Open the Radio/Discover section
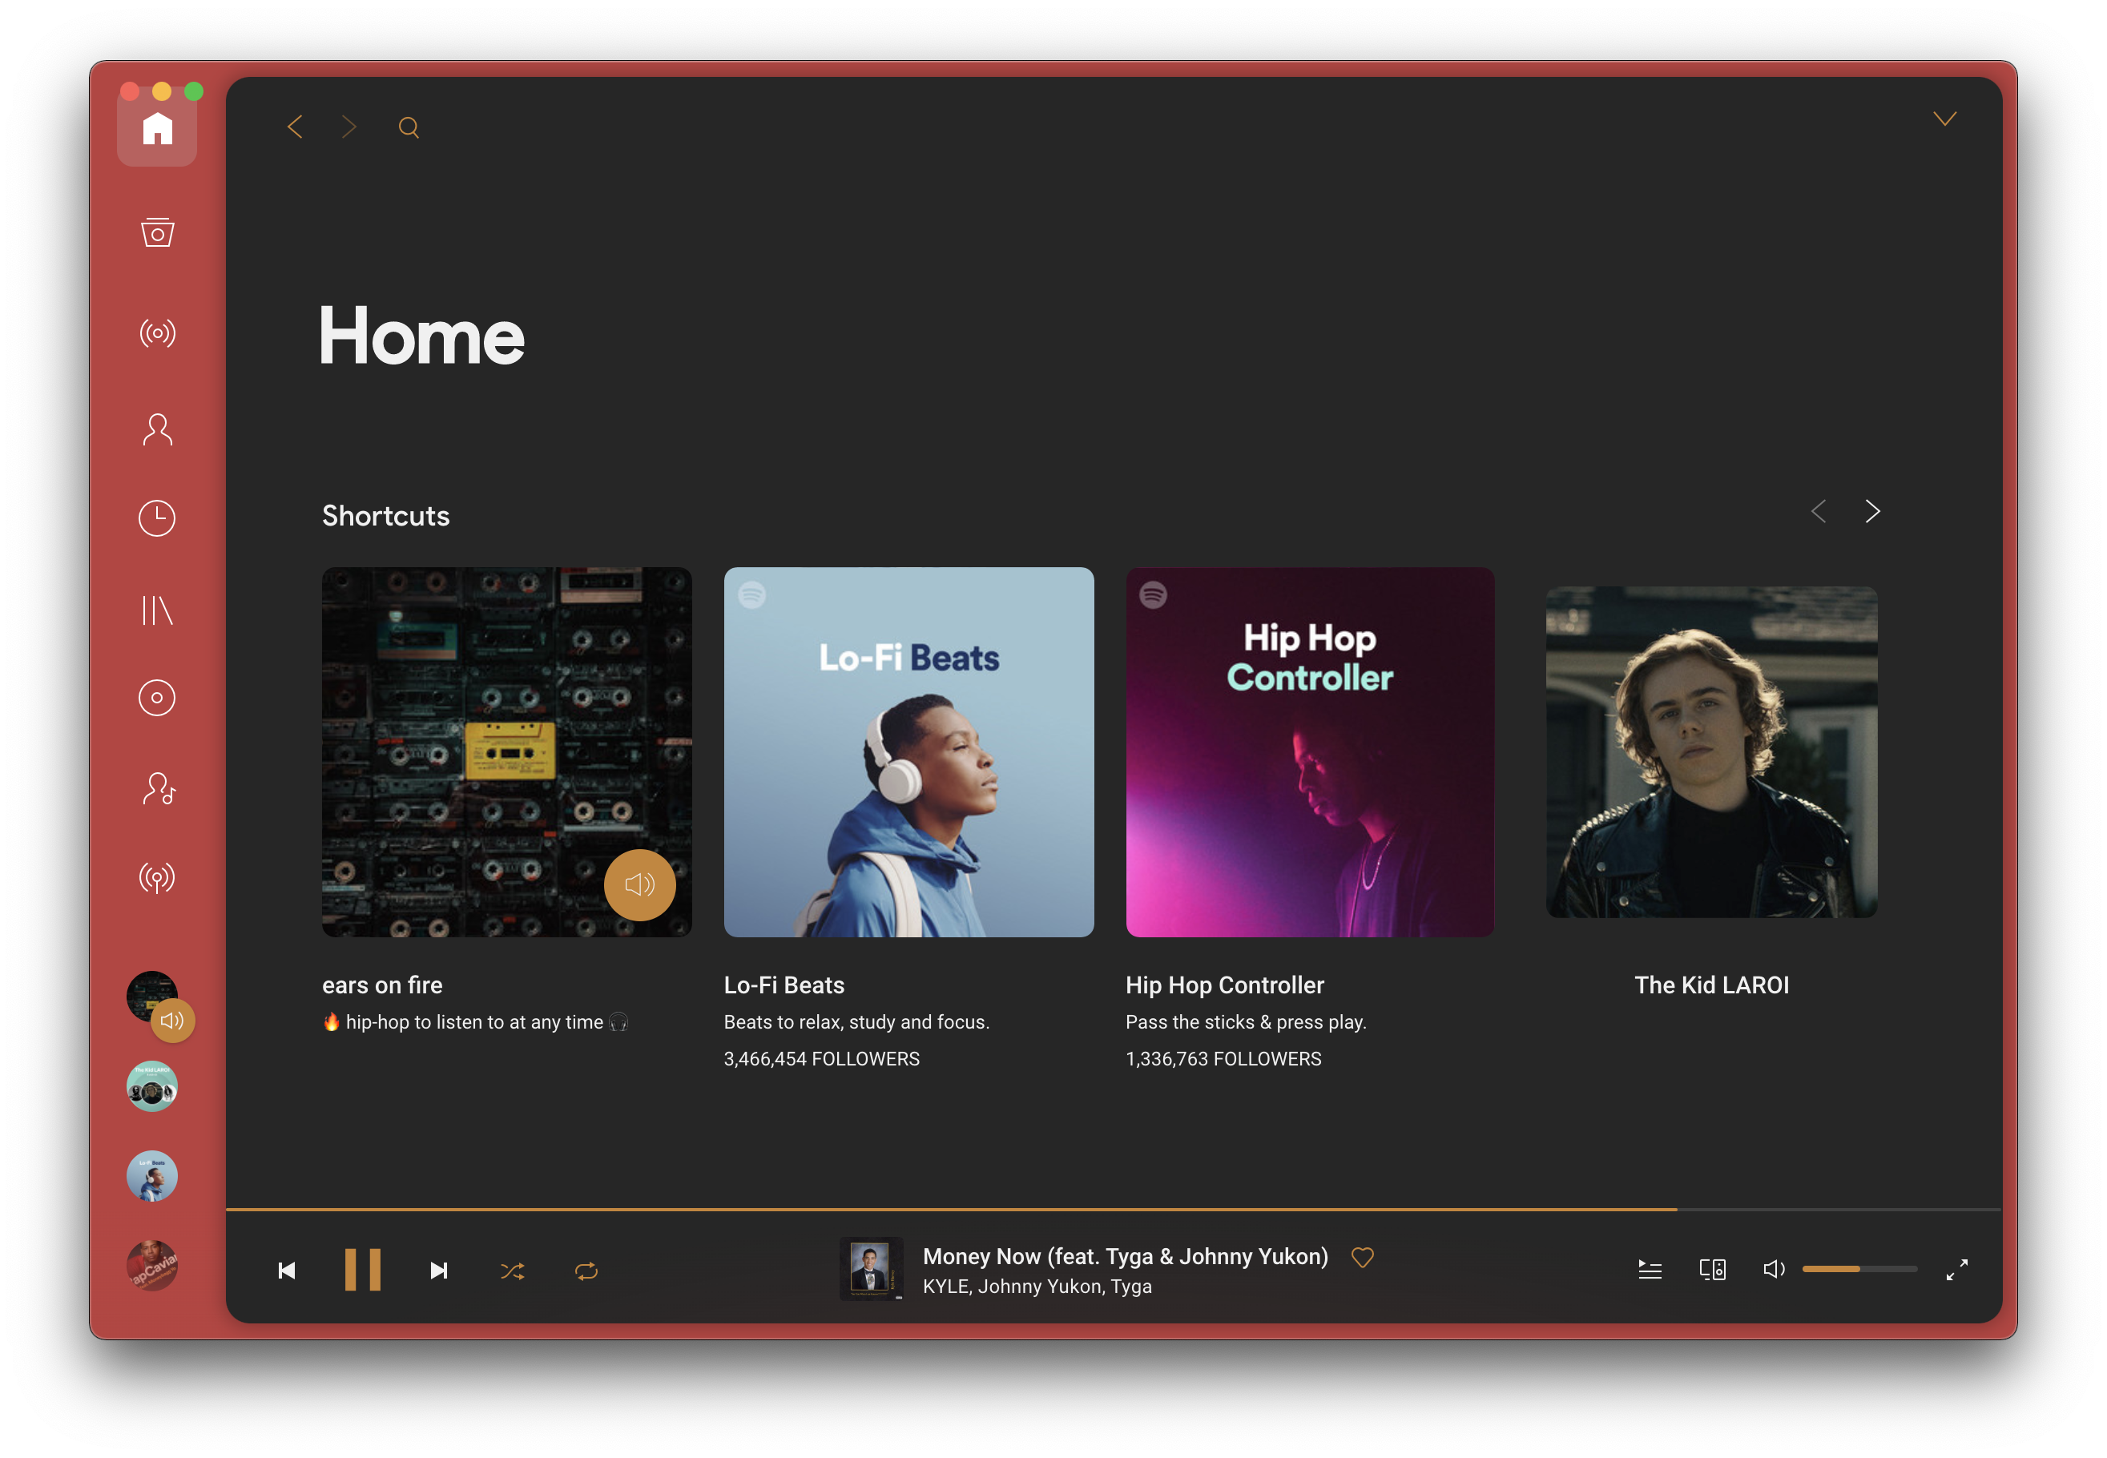This screenshot has width=2107, height=1458. pos(157,332)
